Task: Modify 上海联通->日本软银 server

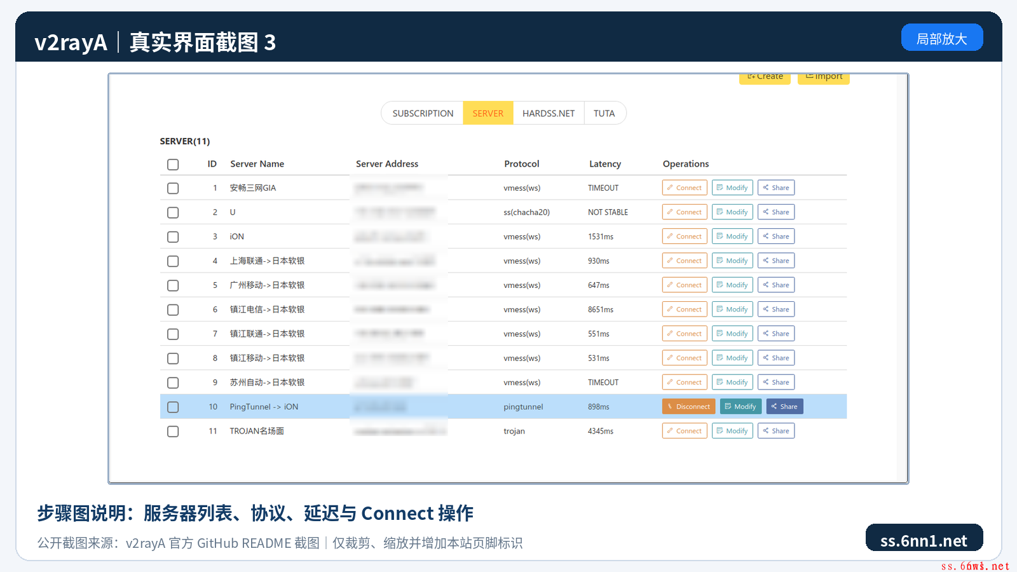Action: point(732,261)
